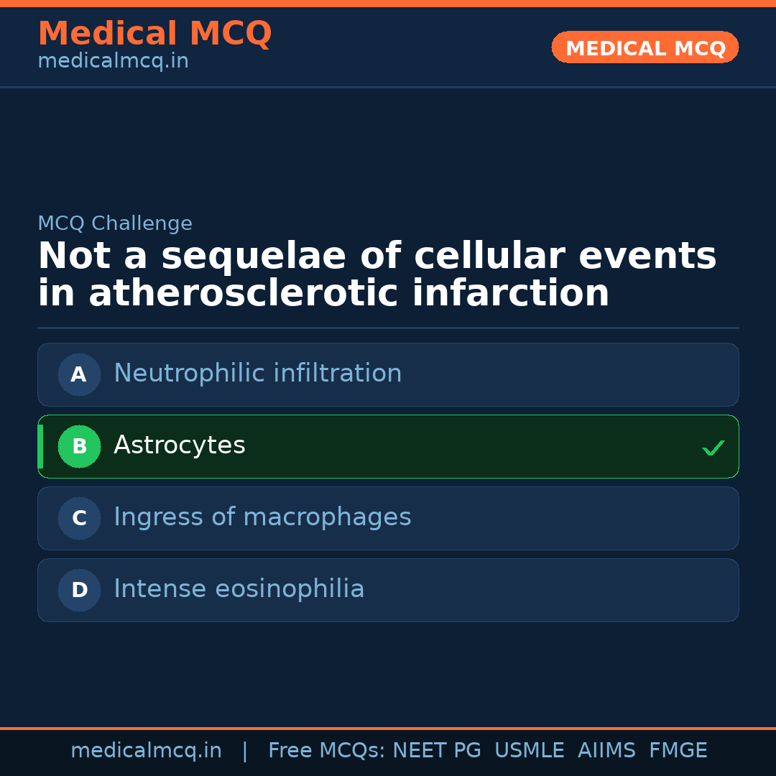
Task: Open the Medical MCQ header title
Action: point(154,34)
